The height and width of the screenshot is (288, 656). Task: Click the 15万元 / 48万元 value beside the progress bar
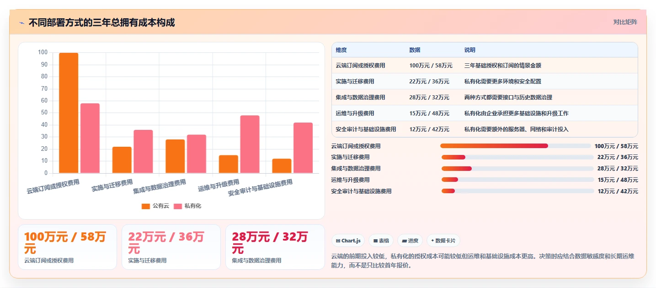click(x=618, y=180)
